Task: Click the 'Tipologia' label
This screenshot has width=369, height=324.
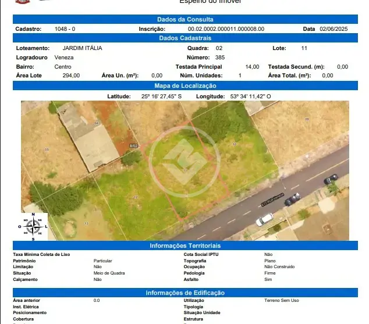Action: (193, 307)
